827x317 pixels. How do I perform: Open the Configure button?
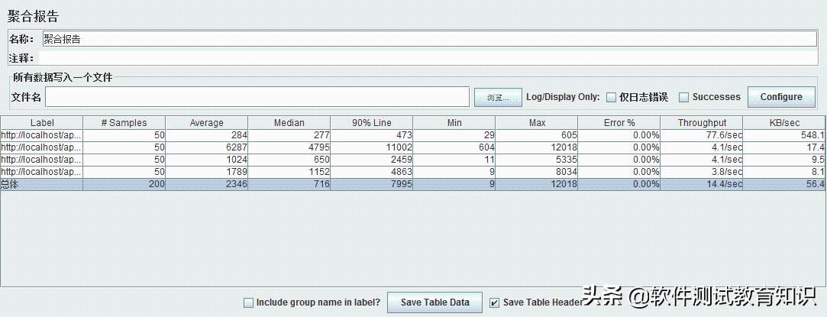(x=780, y=97)
